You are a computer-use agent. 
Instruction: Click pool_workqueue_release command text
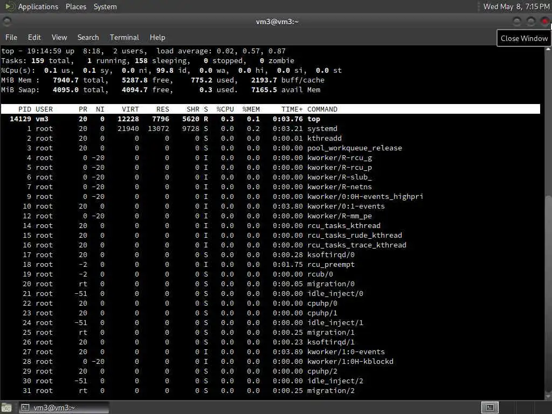[x=355, y=148]
